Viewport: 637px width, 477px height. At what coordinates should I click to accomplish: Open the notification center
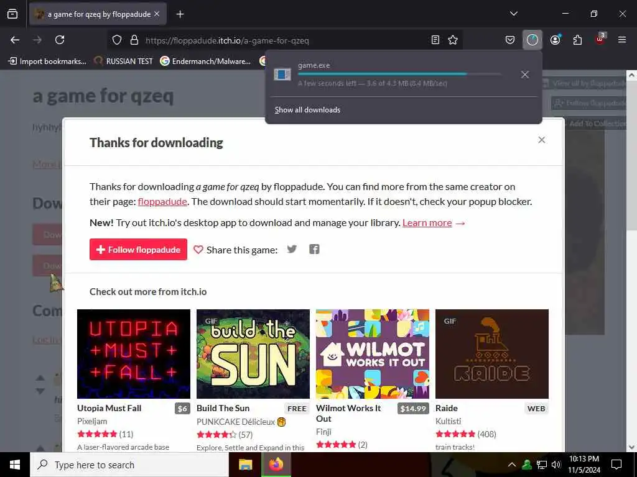pos(616,465)
